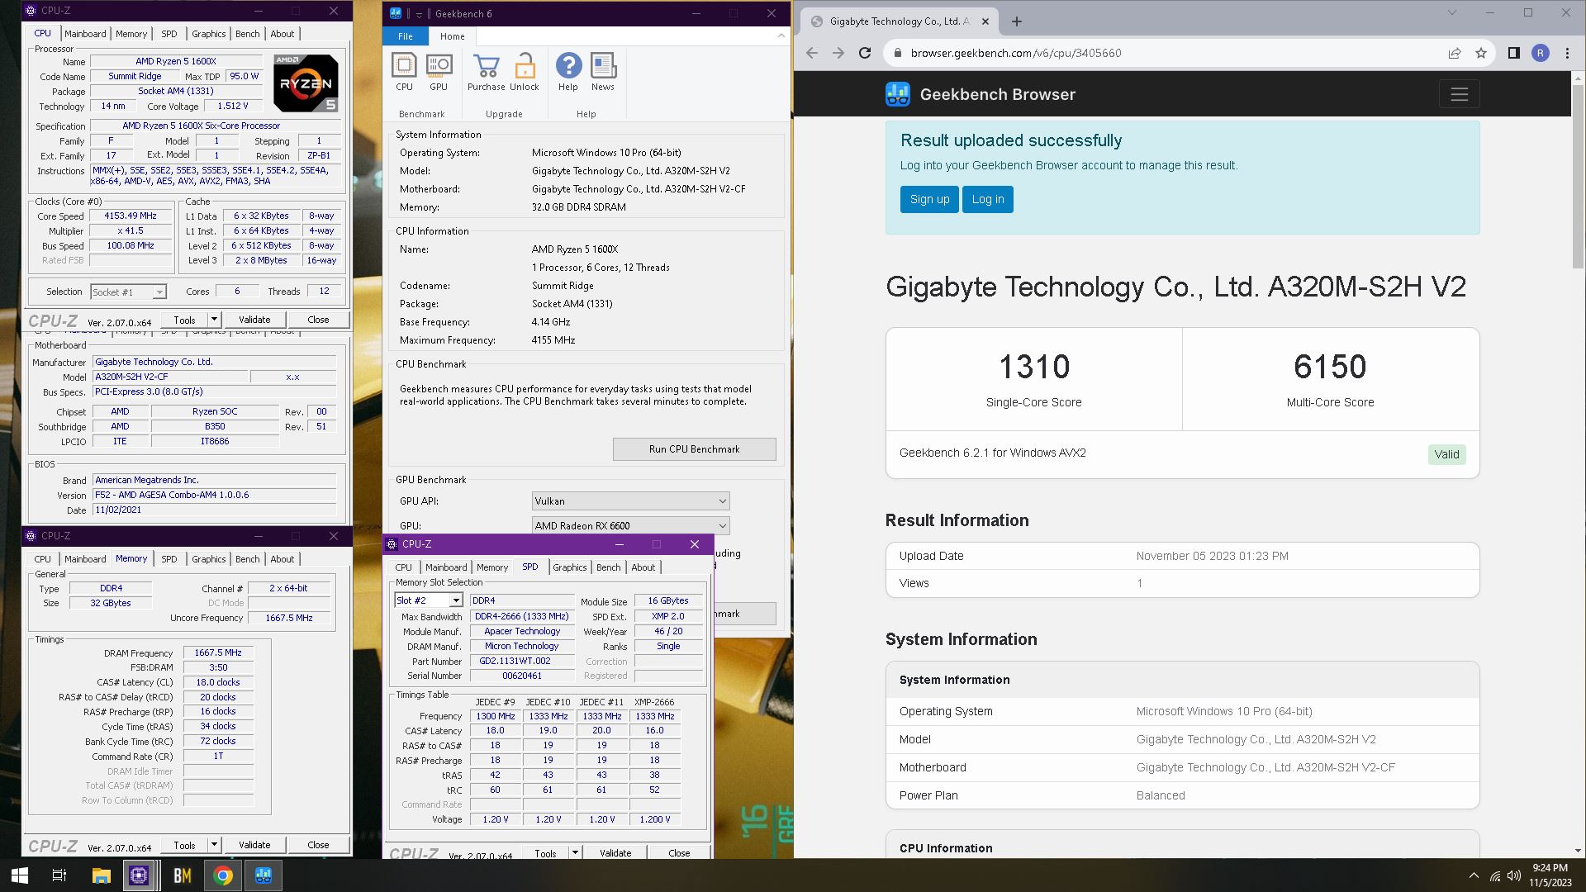Open the Socket #1 selection dropdown
Viewport: 1586px width, 892px height.
(x=128, y=292)
